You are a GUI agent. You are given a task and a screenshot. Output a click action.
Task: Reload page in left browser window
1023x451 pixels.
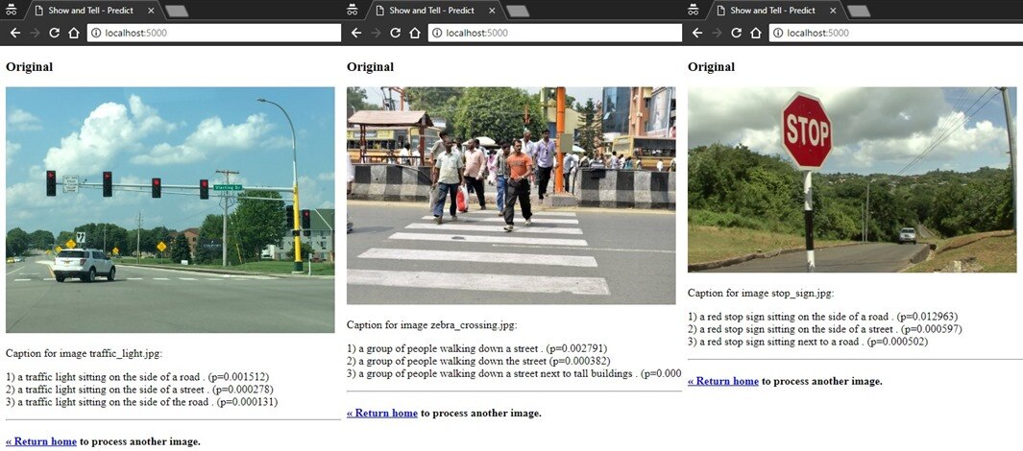coord(54,33)
